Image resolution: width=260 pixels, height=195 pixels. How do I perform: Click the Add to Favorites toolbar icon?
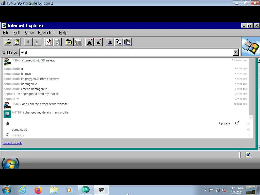[78, 42]
